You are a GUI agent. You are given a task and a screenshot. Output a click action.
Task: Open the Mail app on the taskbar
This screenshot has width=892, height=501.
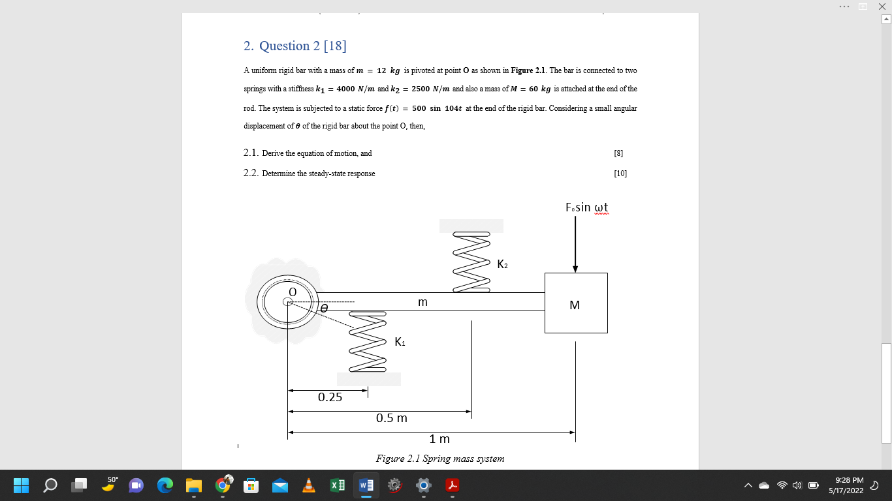[x=280, y=485]
